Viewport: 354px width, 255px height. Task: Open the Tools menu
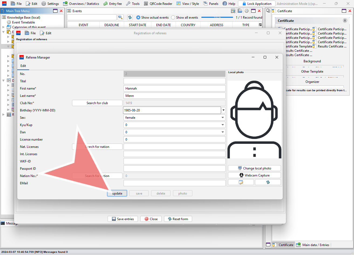click(x=133, y=4)
